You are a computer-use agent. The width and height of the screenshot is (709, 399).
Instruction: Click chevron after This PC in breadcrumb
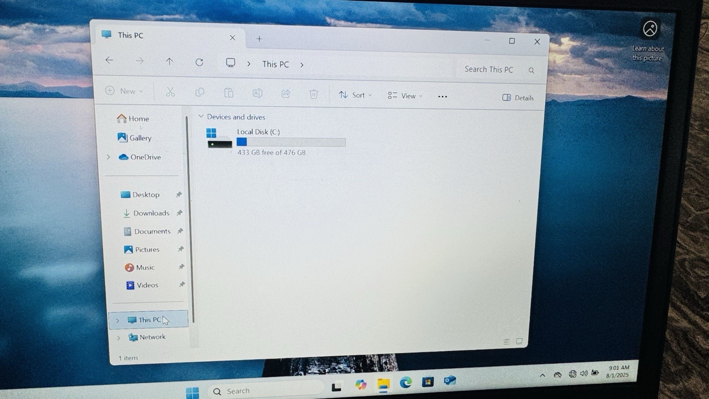(302, 65)
